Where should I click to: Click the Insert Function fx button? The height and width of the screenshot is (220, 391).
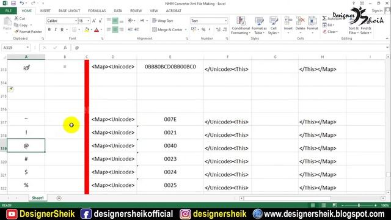65,48
